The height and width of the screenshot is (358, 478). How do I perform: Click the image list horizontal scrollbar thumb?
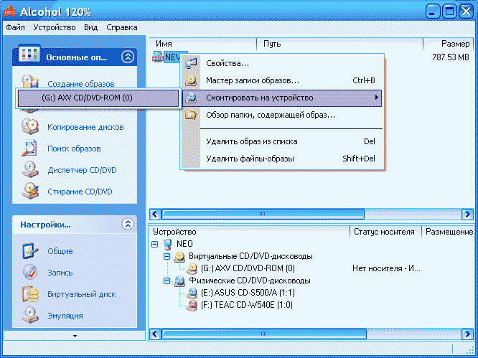pyautogui.click(x=263, y=214)
